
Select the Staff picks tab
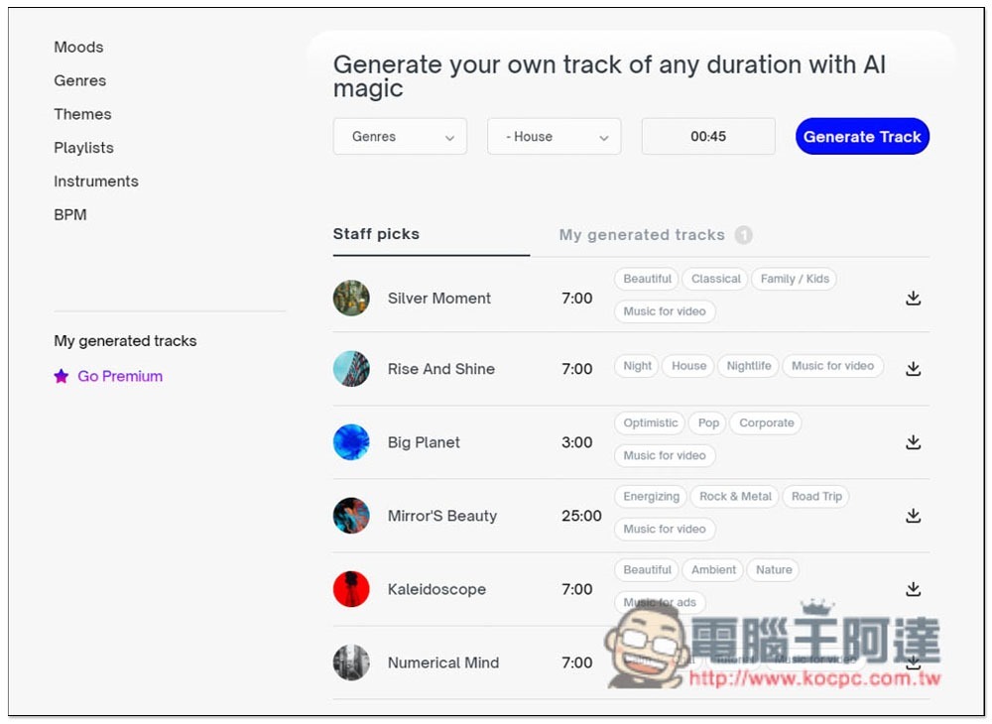(376, 234)
